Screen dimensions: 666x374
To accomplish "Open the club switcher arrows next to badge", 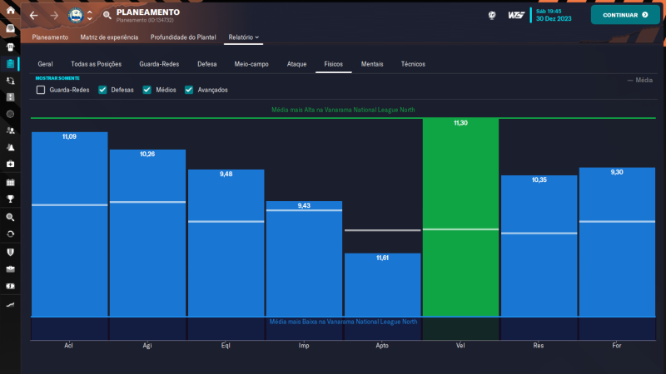I will pos(90,15).
